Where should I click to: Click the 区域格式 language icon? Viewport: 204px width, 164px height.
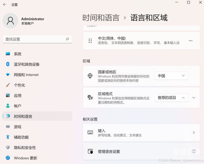pyautogui.click(x=90, y=97)
